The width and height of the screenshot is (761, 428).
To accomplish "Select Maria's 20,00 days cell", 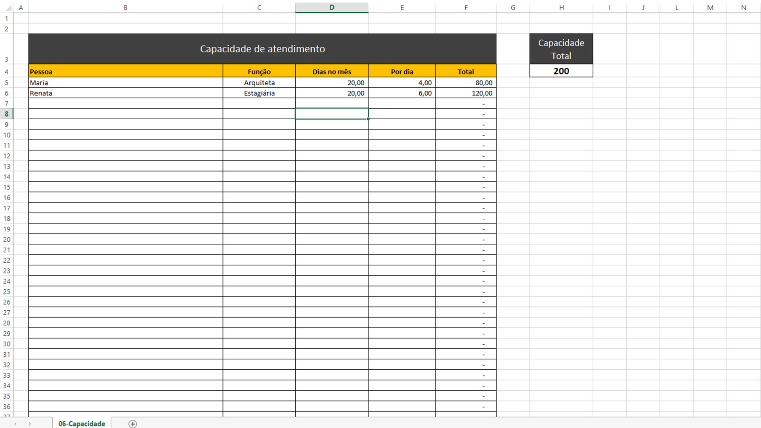I will click(332, 83).
